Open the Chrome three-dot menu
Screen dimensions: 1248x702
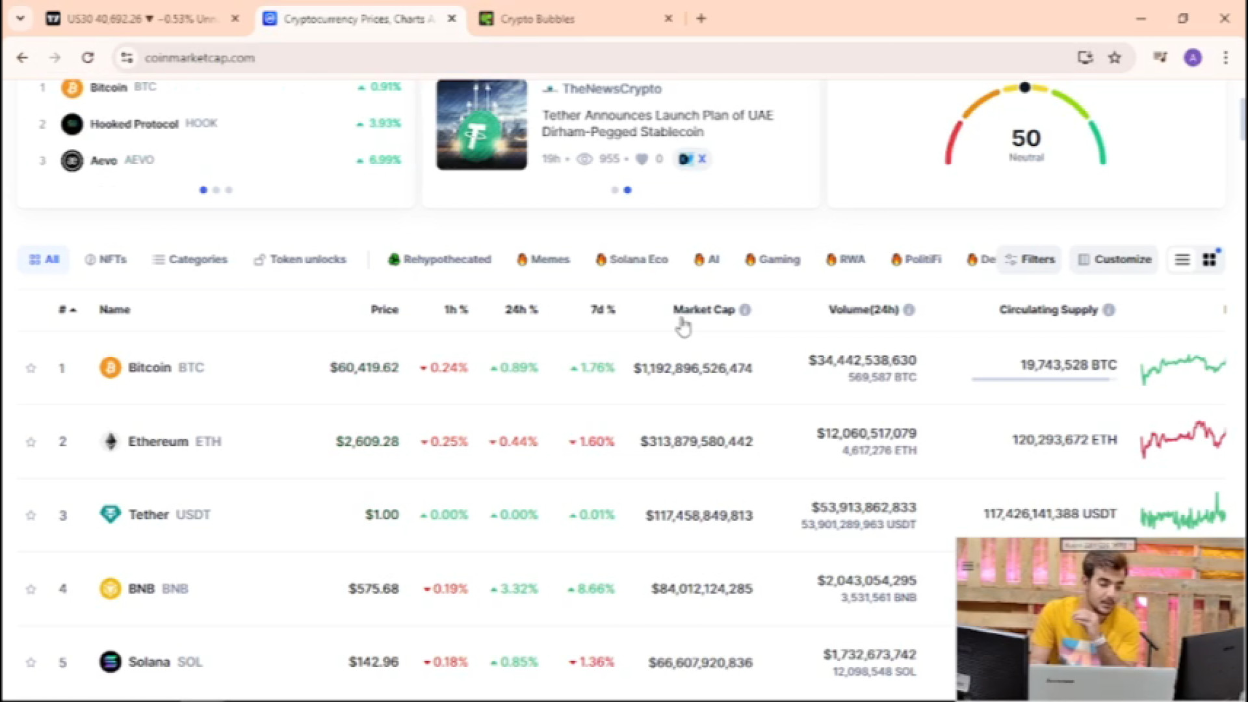(x=1225, y=58)
